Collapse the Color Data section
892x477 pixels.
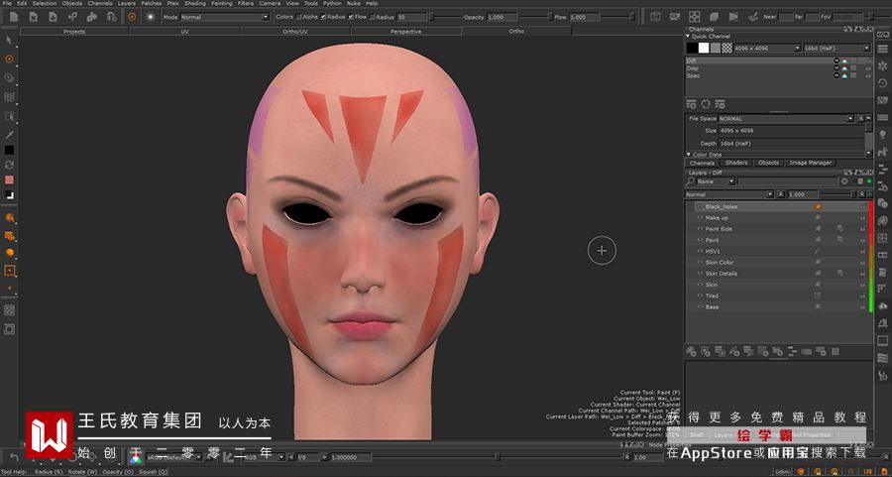pos(689,155)
